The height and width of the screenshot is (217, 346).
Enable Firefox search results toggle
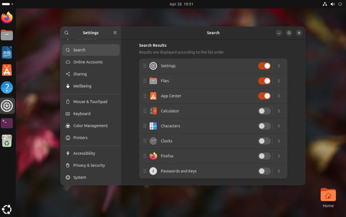coord(264,156)
